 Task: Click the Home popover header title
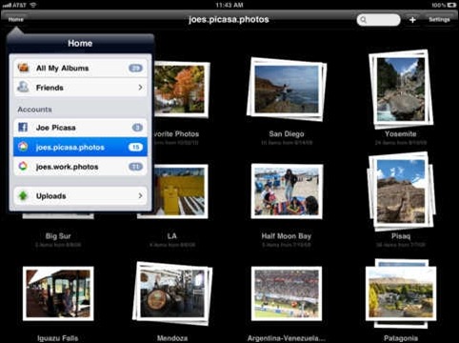(x=80, y=43)
